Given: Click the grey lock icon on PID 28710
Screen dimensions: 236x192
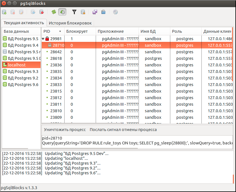Looking at the screenshot, I should [x=49, y=45].
